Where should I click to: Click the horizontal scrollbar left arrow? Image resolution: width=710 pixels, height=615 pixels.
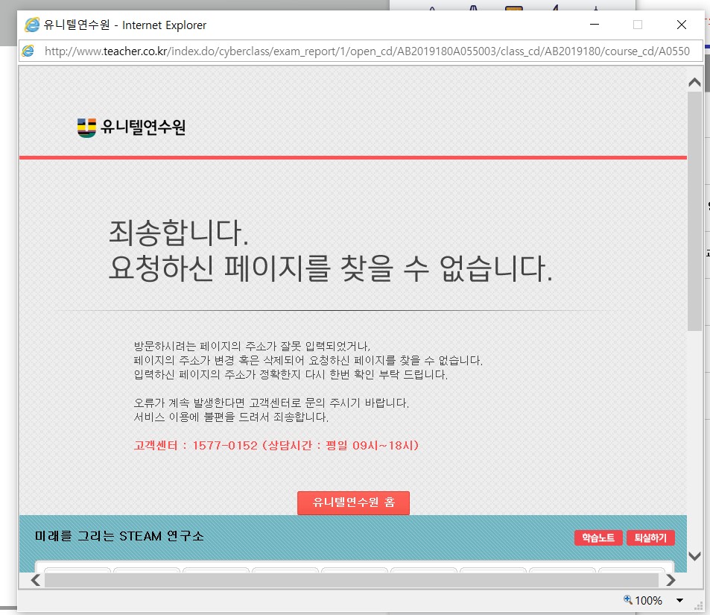click(34, 580)
